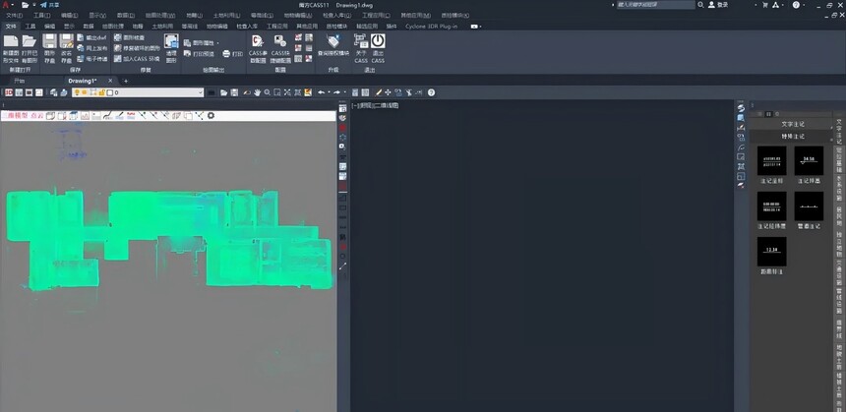This screenshot has height=412, width=846.
Task: Switch to the 开始 document tab
Action: (20, 81)
